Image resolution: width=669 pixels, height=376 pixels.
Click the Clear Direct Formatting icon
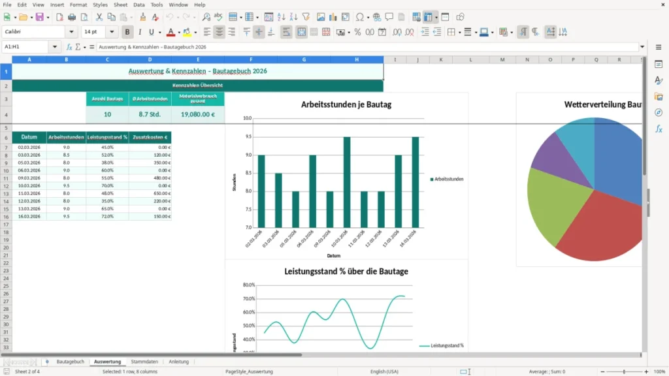pyautogui.click(x=155, y=17)
